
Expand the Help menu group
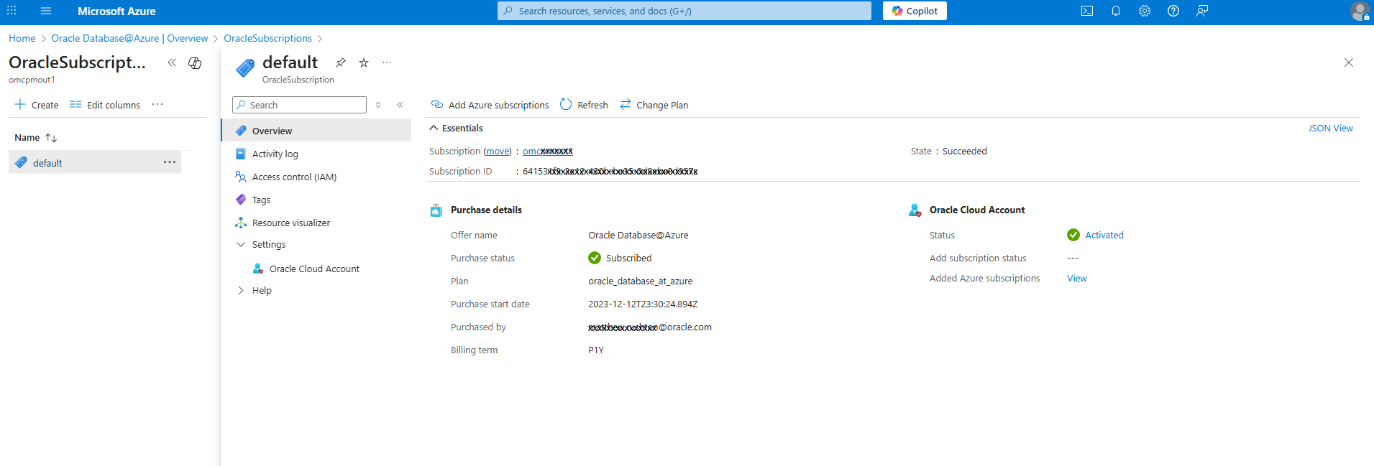(241, 290)
